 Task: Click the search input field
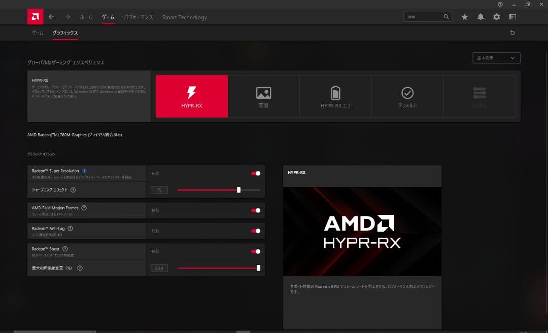point(424,17)
